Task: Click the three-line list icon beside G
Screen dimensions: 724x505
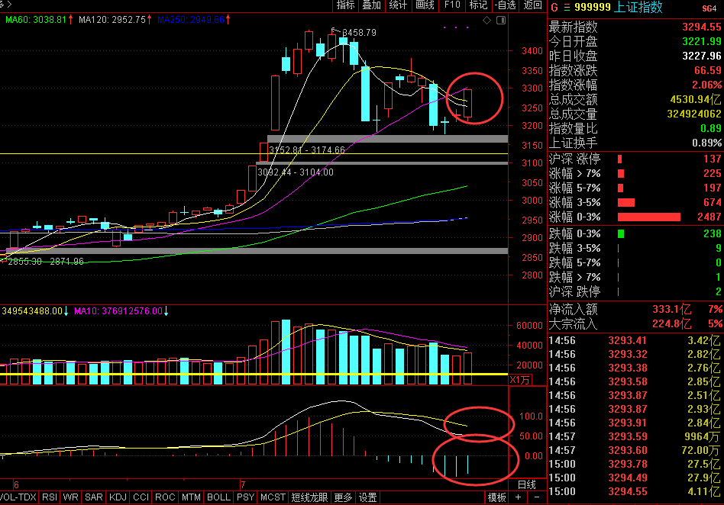Action: point(567,8)
